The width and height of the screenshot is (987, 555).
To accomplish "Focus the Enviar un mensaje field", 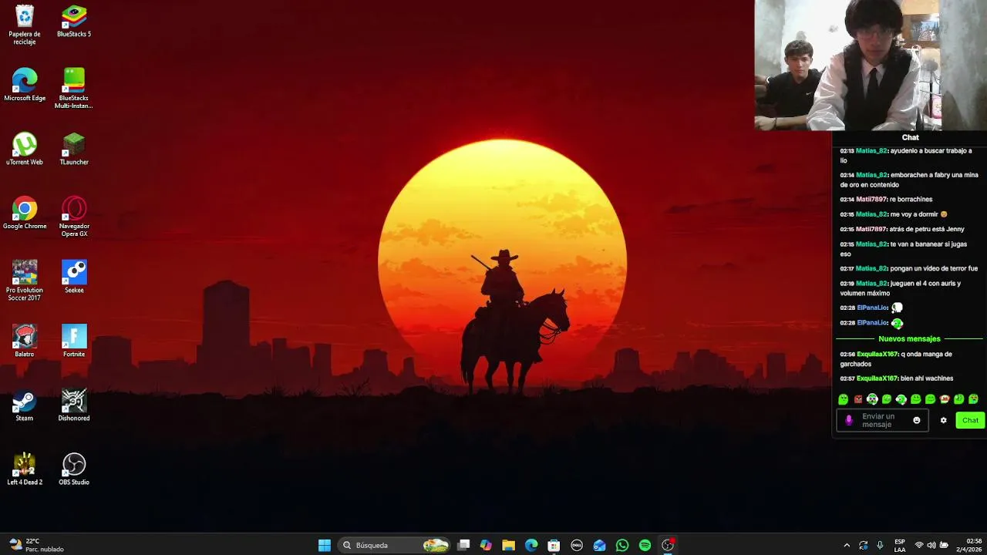I will (882, 420).
